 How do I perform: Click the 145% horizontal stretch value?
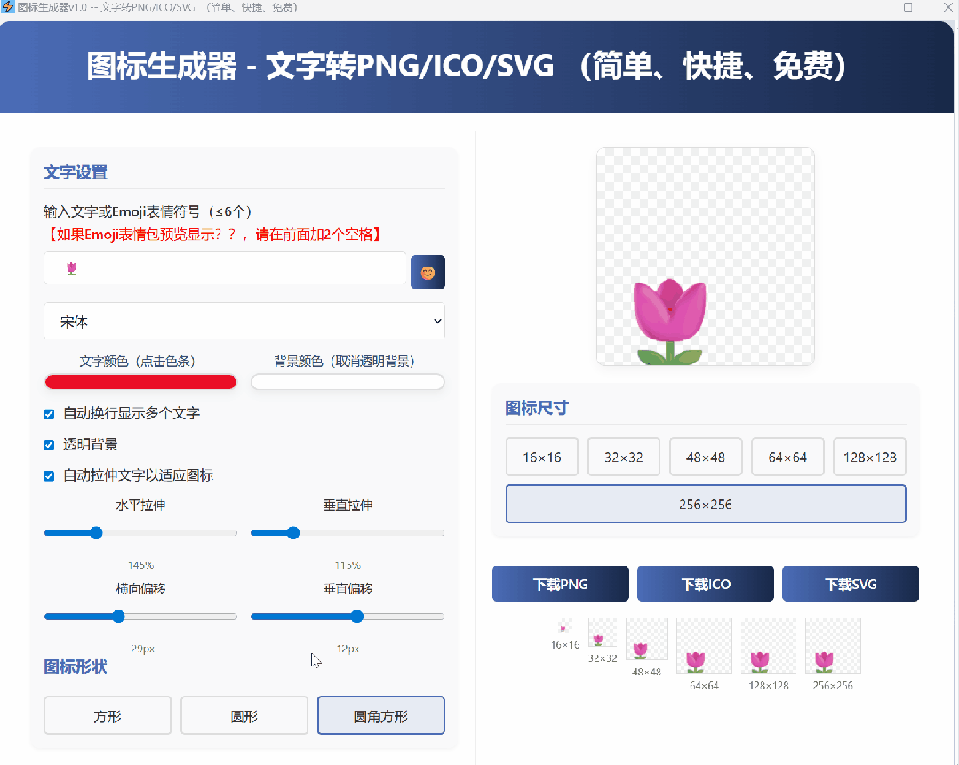tap(140, 565)
